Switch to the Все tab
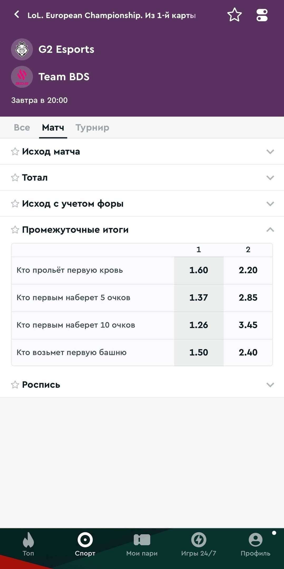Image resolution: width=284 pixels, height=569 pixels. point(22,128)
